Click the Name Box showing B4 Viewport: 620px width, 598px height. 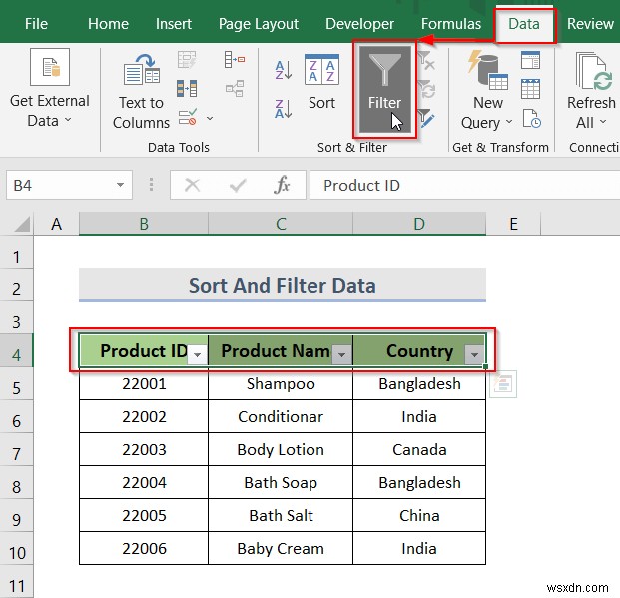(x=69, y=185)
